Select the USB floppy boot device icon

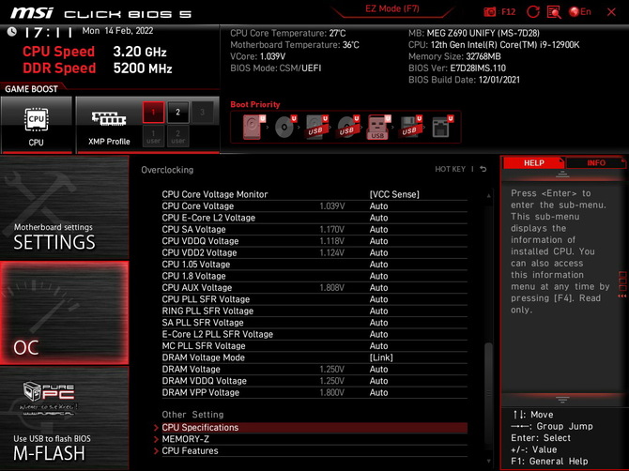pos(409,127)
